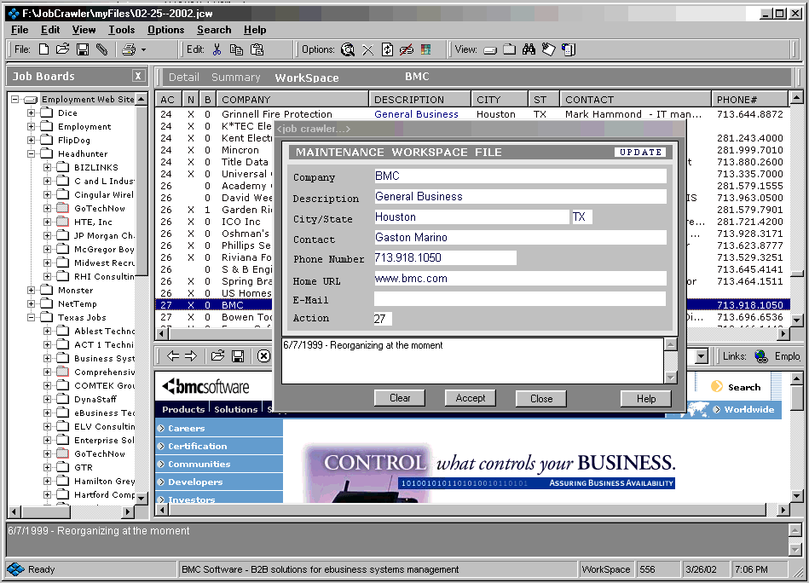This screenshot has height=583, width=809.
Task: Click the New file icon in toolbar
Action: tap(43, 49)
